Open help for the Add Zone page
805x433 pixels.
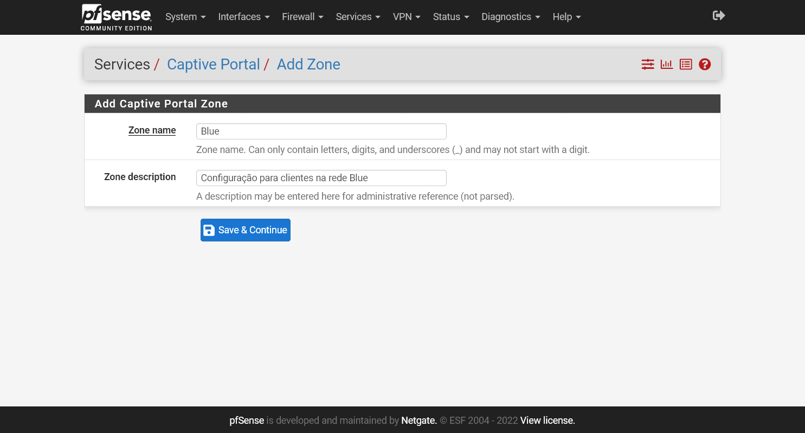coord(704,64)
